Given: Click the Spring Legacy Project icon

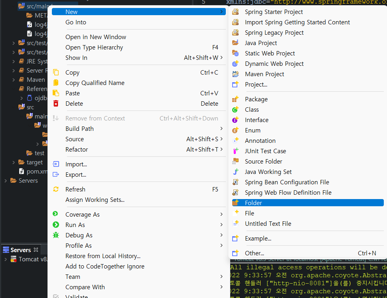Looking at the screenshot, I should coord(235,32).
